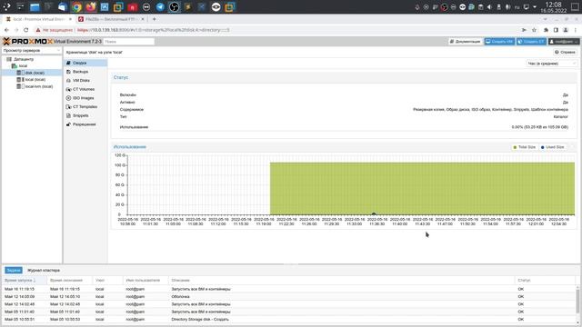Open root@pam user menu
Screen dimensions: 582x327
tap(564, 42)
